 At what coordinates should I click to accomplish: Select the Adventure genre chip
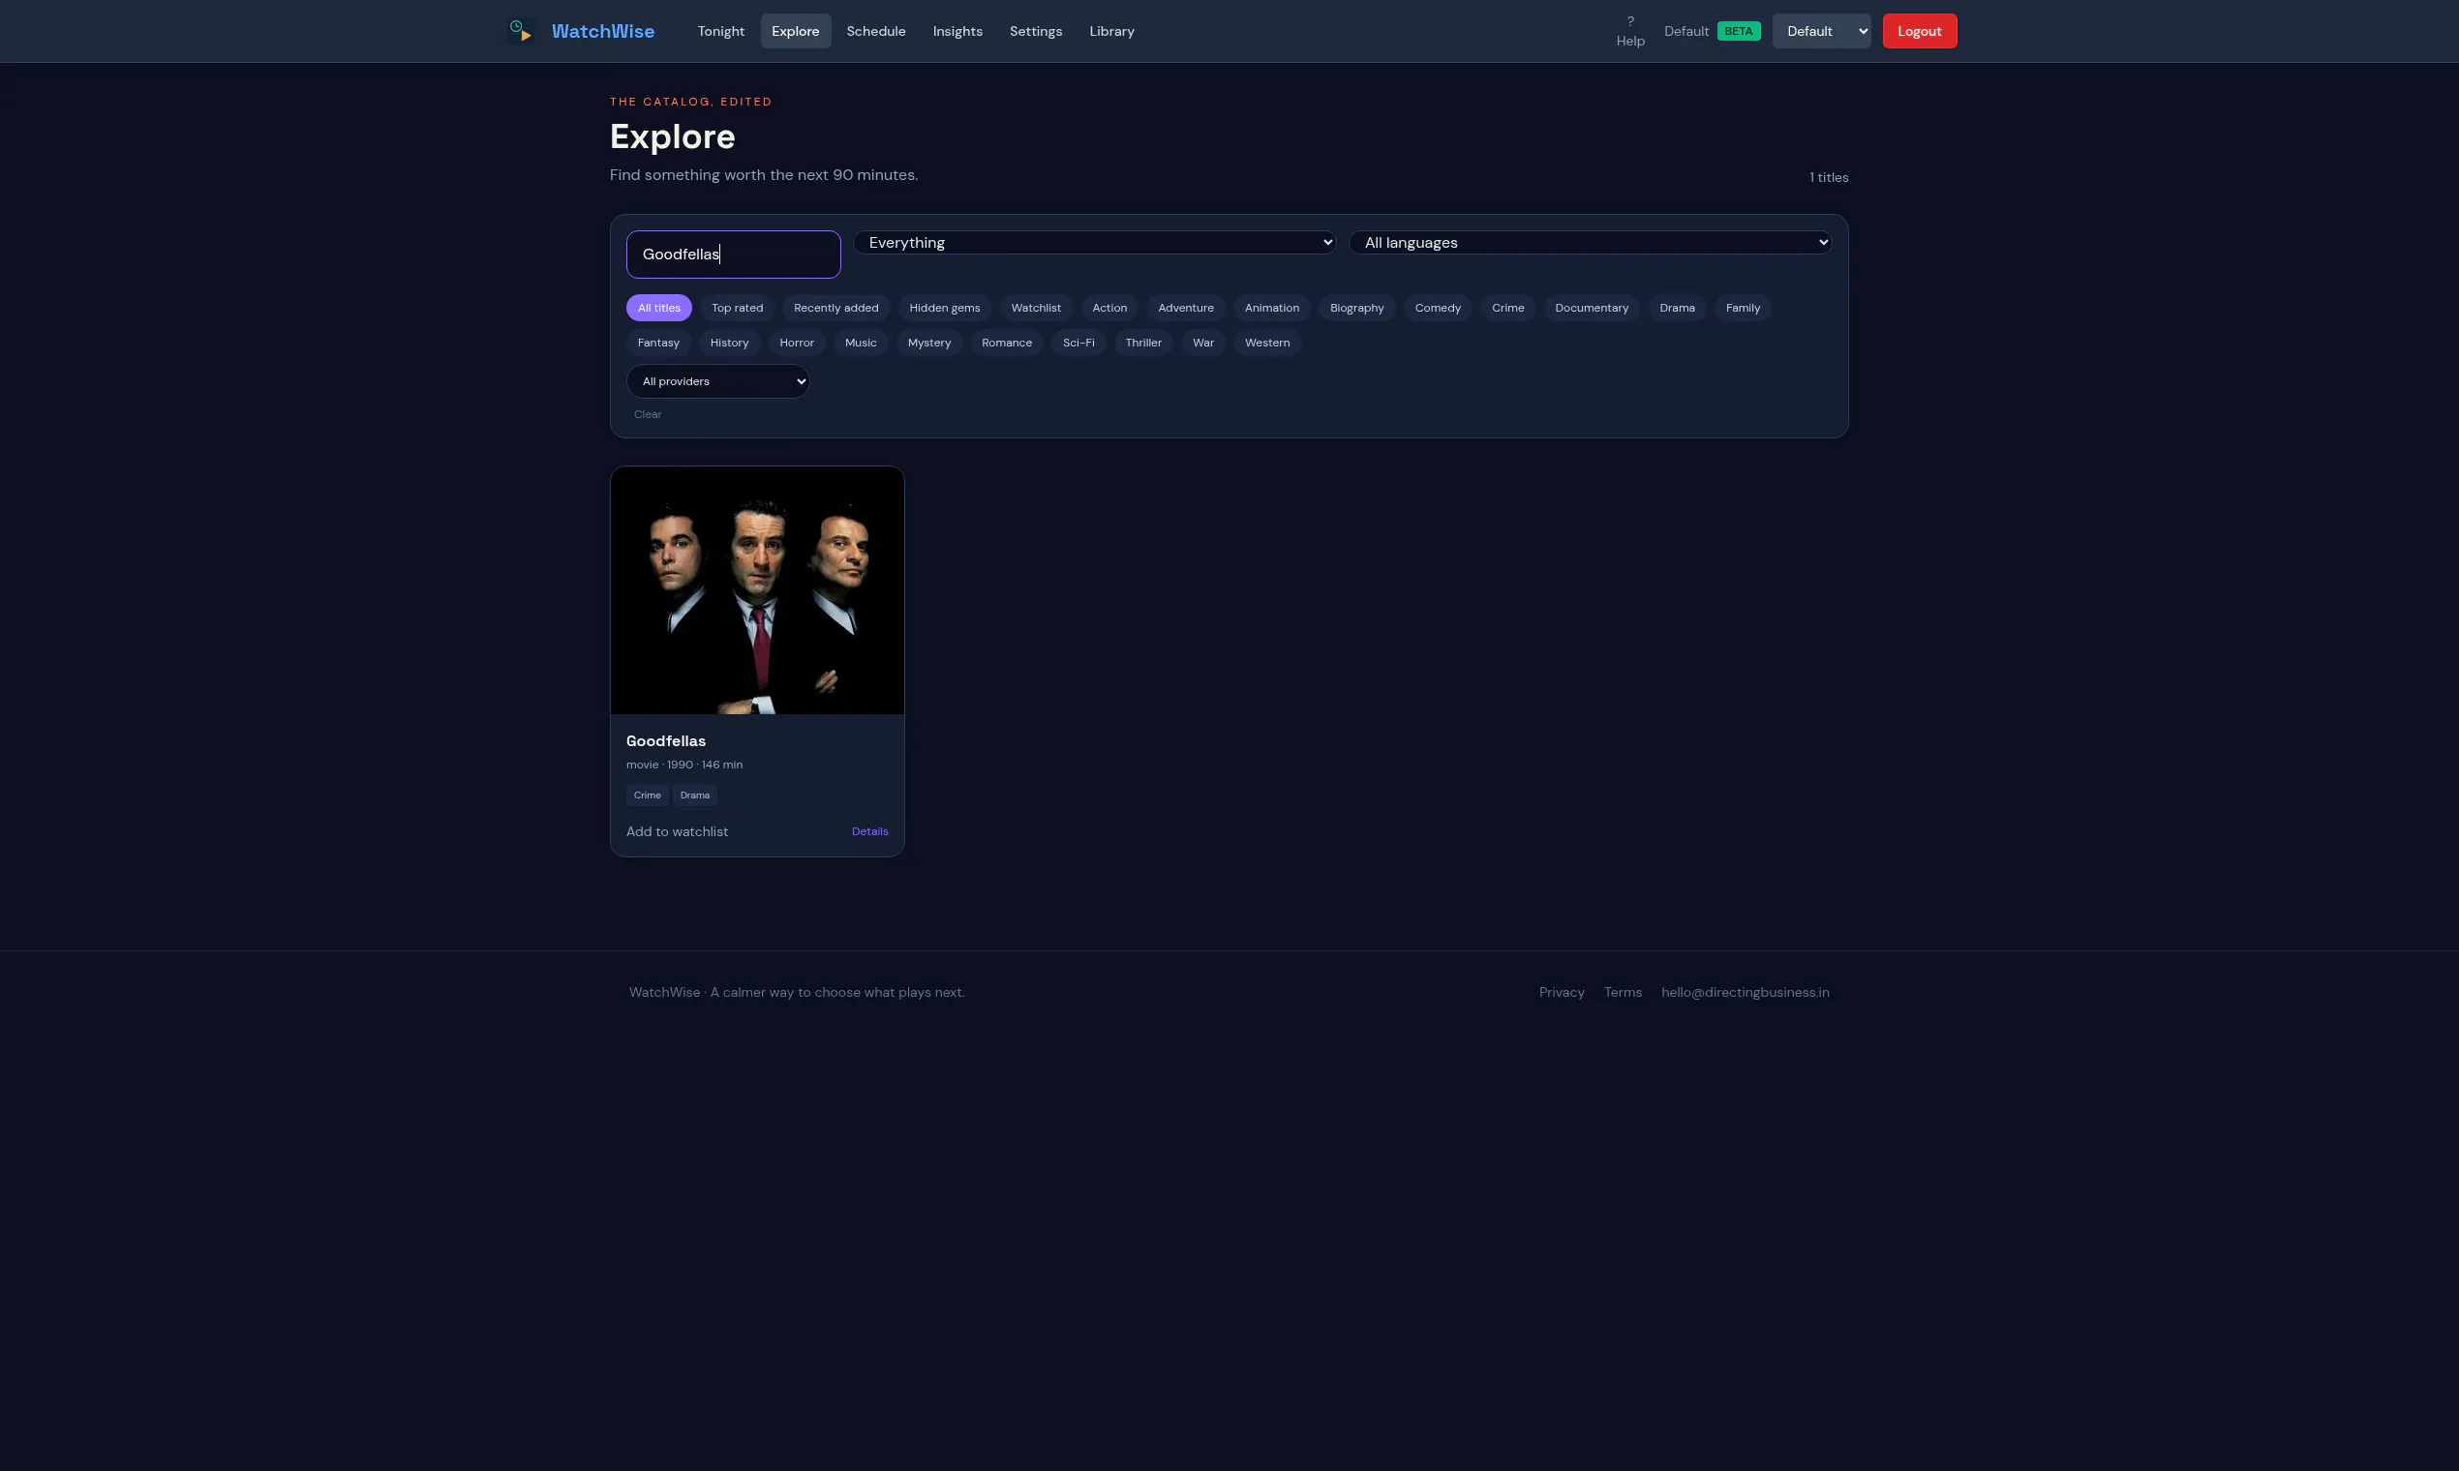[1185, 308]
